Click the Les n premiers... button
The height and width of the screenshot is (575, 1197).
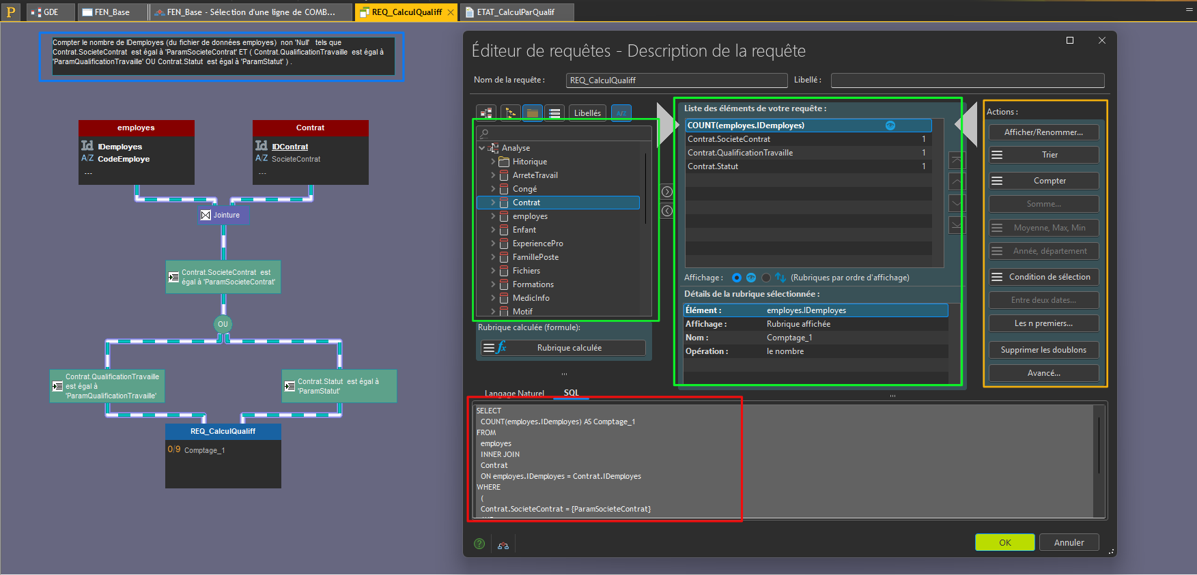[x=1043, y=323]
